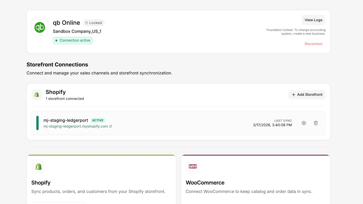This screenshot has height=204, width=363.
Task: Click the QuickBooks qb logo icon
Action: 40,27
